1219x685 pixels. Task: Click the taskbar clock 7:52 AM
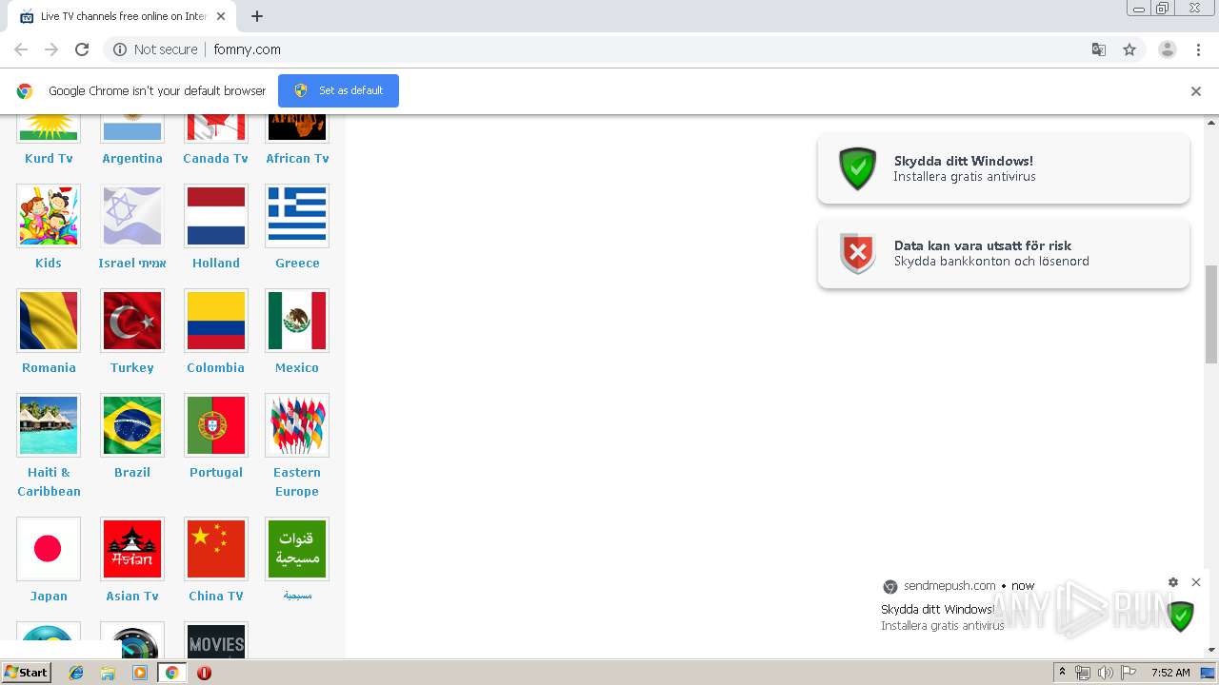tap(1170, 673)
